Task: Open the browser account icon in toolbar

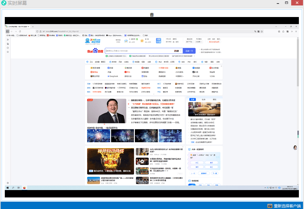Action: 279,31
